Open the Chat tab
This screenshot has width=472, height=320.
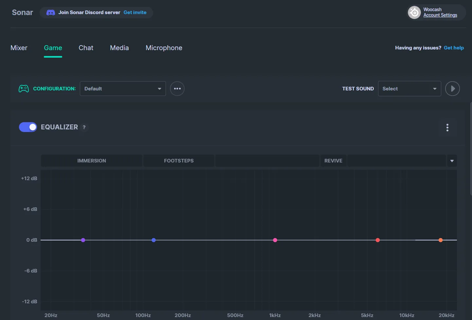(86, 48)
